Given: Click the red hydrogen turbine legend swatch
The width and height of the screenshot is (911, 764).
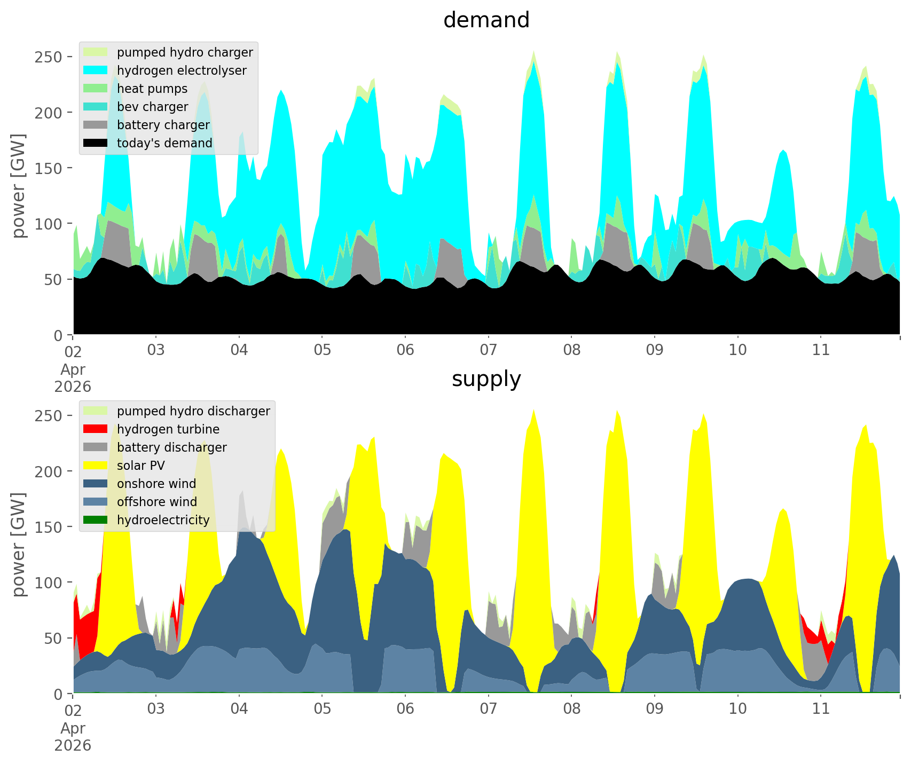Looking at the screenshot, I should (96, 429).
